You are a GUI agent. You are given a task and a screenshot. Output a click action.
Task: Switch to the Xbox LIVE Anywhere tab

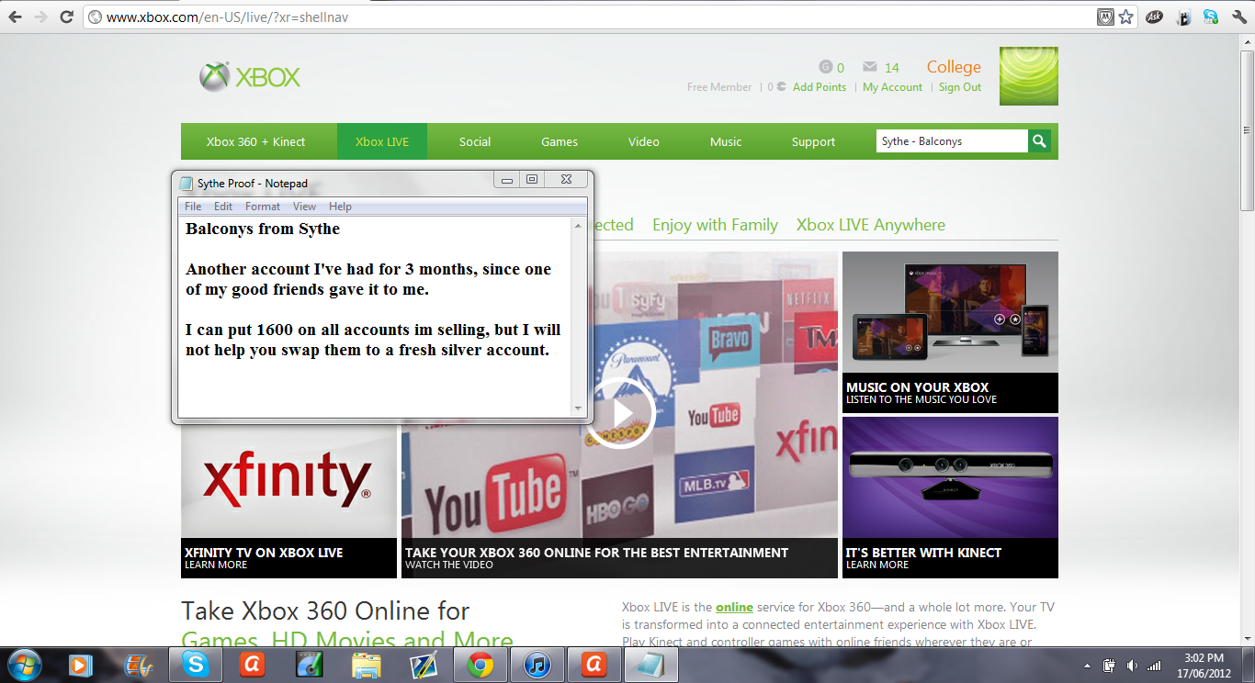pos(871,225)
